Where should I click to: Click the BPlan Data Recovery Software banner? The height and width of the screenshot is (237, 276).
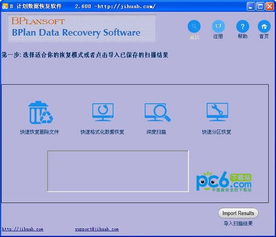pos(82,29)
